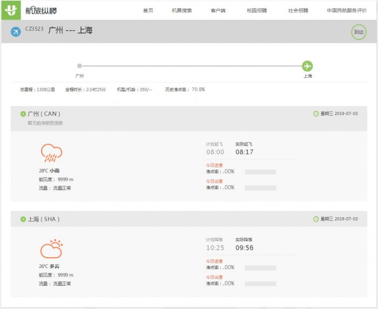Click the blue airplane icon beside CZ3523
378x309 pixels.
16,32
